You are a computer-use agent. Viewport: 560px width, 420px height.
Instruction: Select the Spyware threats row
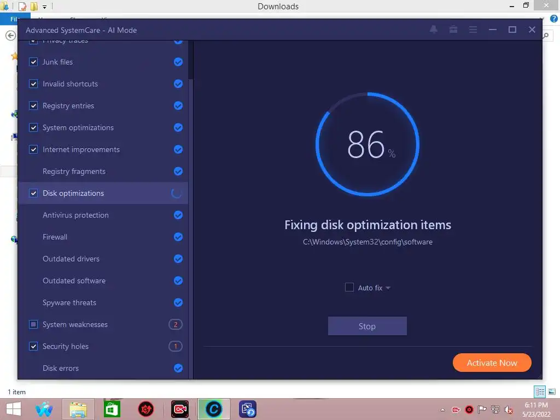click(x=103, y=302)
